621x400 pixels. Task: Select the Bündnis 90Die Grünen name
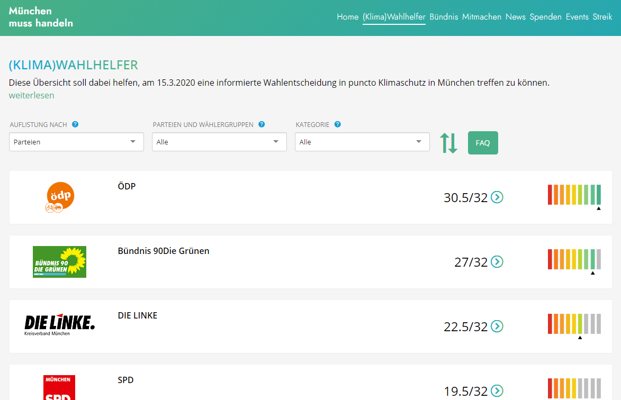pos(164,251)
